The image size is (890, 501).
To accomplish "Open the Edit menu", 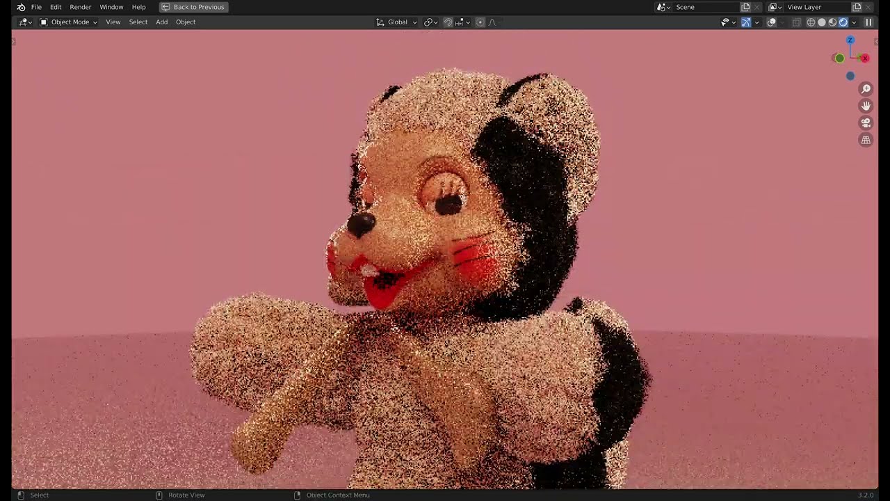I will pos(56,7).
